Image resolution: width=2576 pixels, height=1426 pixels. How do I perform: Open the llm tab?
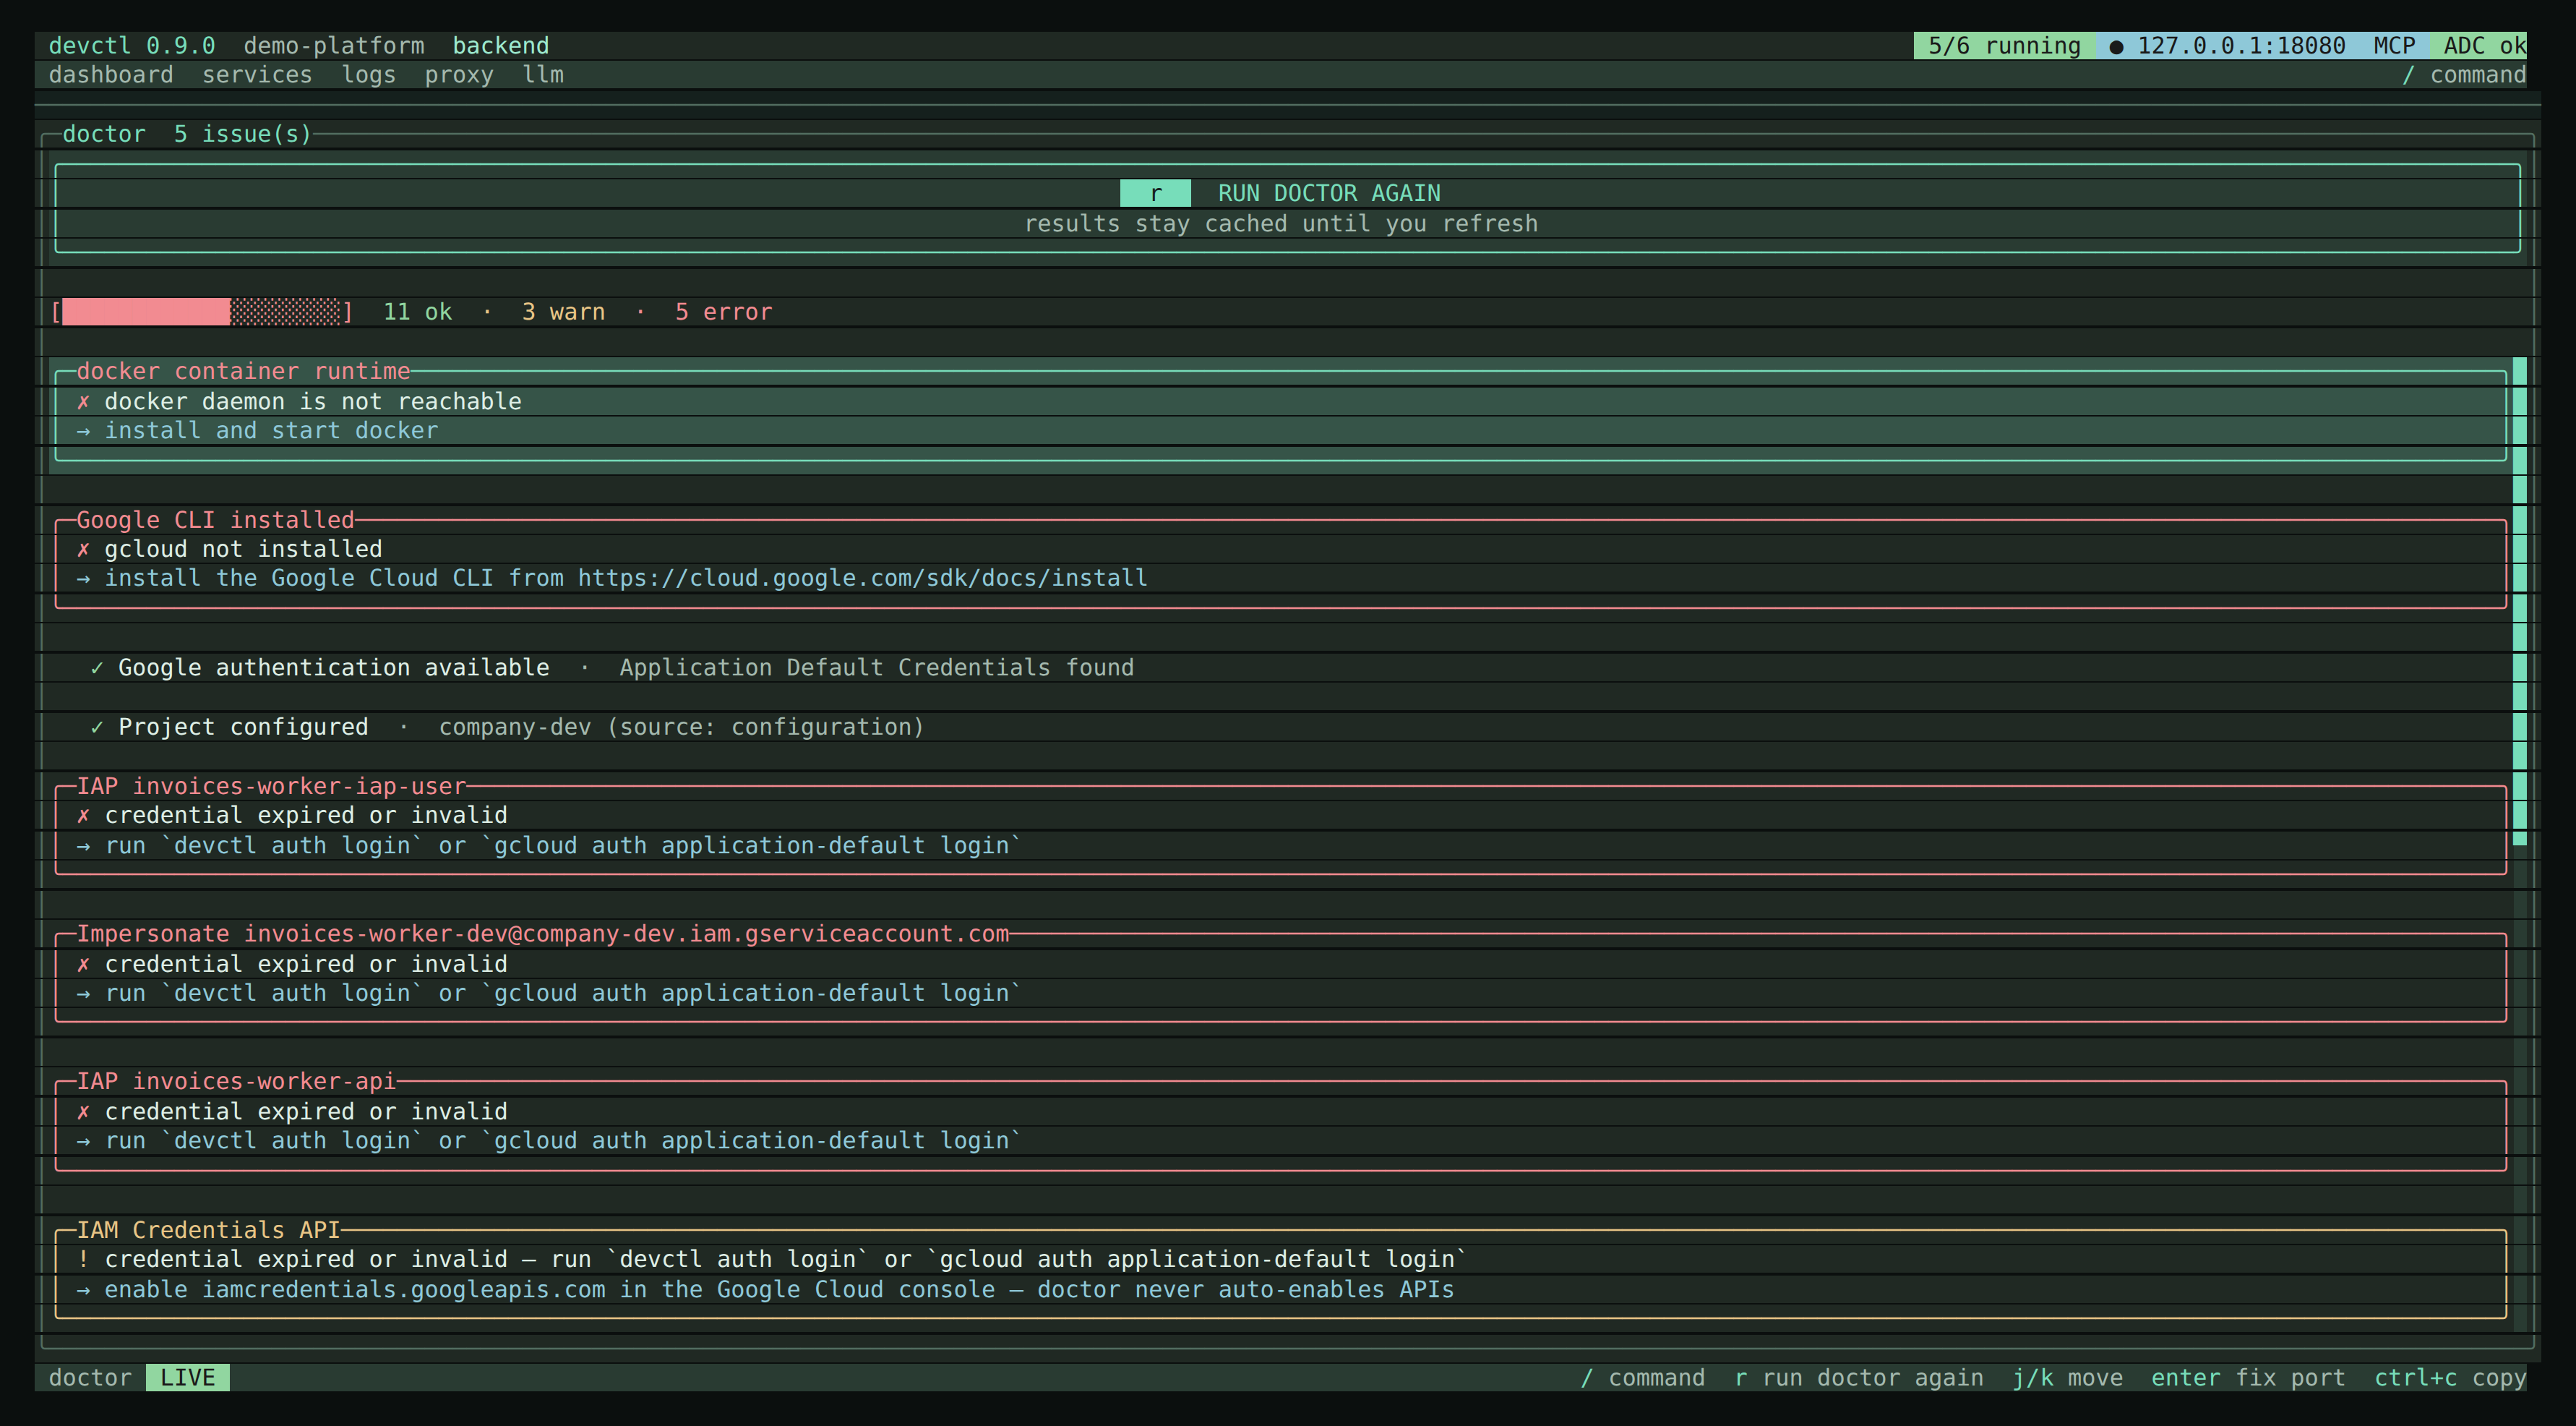543,75
